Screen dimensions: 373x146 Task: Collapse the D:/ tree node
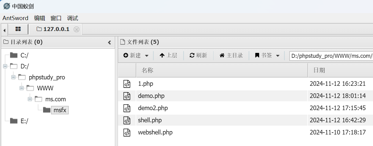pyautogui.click(x=5, y=66)
